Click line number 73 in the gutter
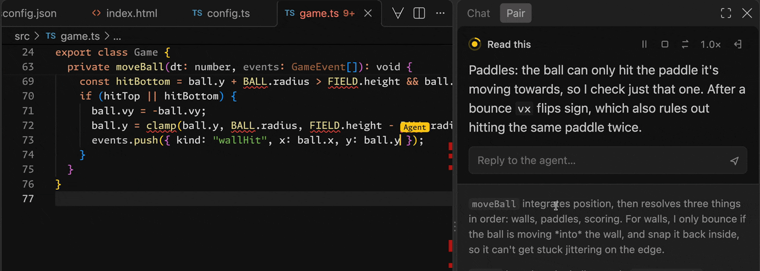 pos(27,140)
